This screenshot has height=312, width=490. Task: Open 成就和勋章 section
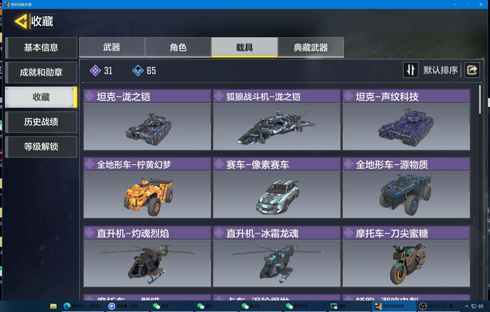tap(41, 73)
